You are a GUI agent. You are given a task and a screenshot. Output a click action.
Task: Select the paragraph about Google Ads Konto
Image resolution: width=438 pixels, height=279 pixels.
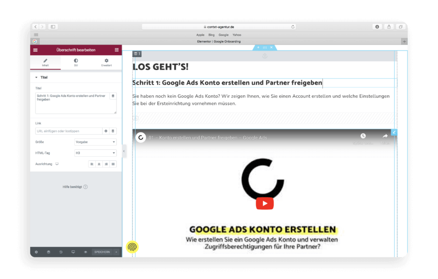261,100
